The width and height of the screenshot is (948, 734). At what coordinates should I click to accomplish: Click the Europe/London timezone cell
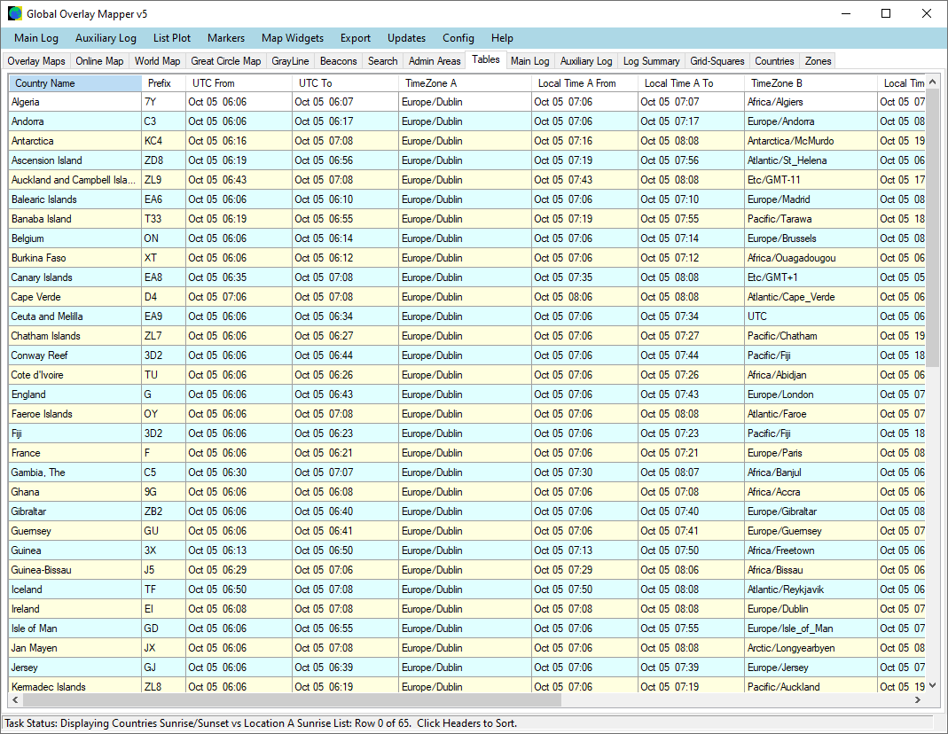tap(811, 394)
